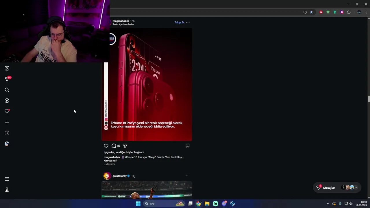
Task: Open the dashboard chart icon in sidebar
Action: (7, 133)
